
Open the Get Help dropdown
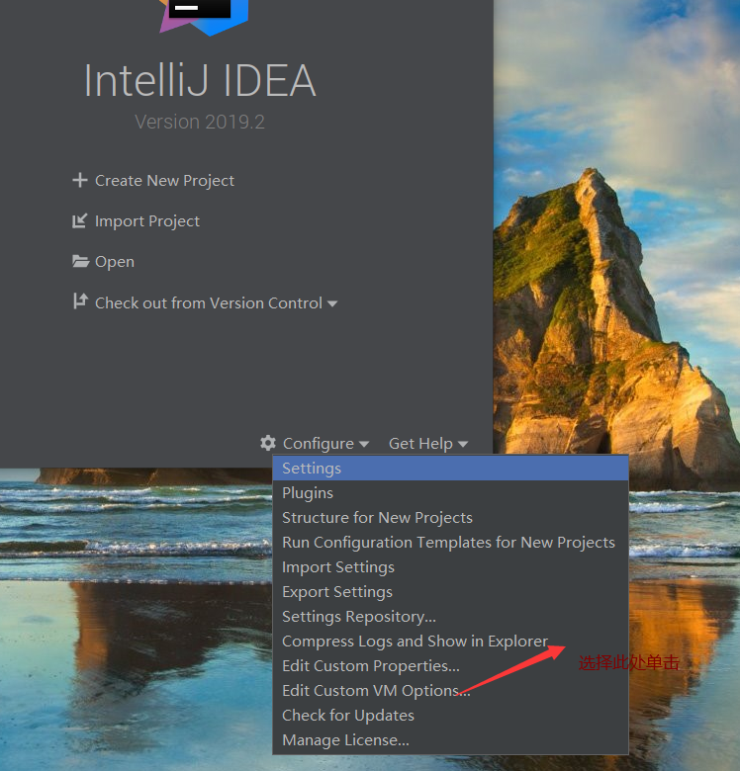pos(420,444)
